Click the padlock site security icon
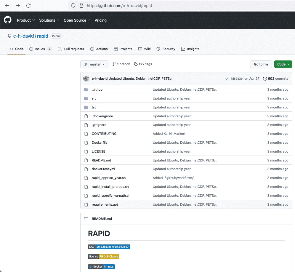Viewport: 295px width, 272px height. [x=81, y=5]
